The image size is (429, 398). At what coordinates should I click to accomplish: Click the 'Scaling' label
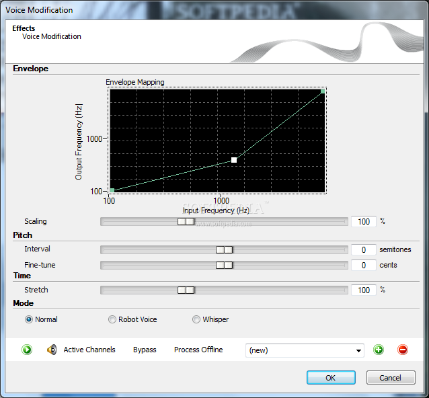coord(36,221)
